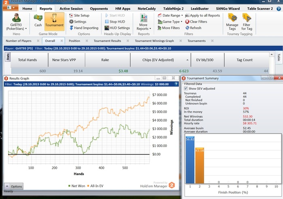The height and width of the screenshot is (199, 283).
Task: Click blue first-place finish bar
Action: click(x=190, y=160)
